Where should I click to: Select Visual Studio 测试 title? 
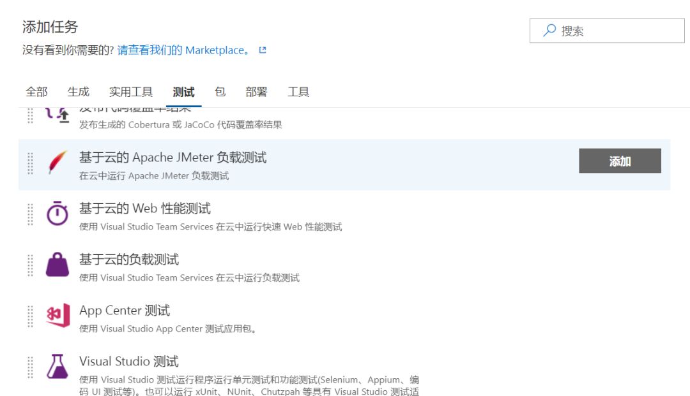coord(129,362)
